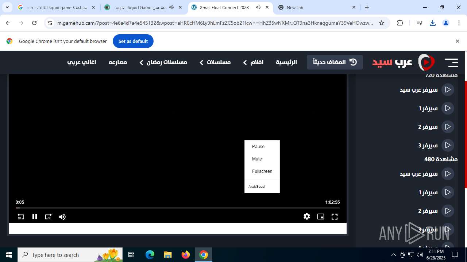This screenshot has width=467, height=262.
Task: Play سيرفر 2 in the 720 list
Action: click(x=436, y=127)
